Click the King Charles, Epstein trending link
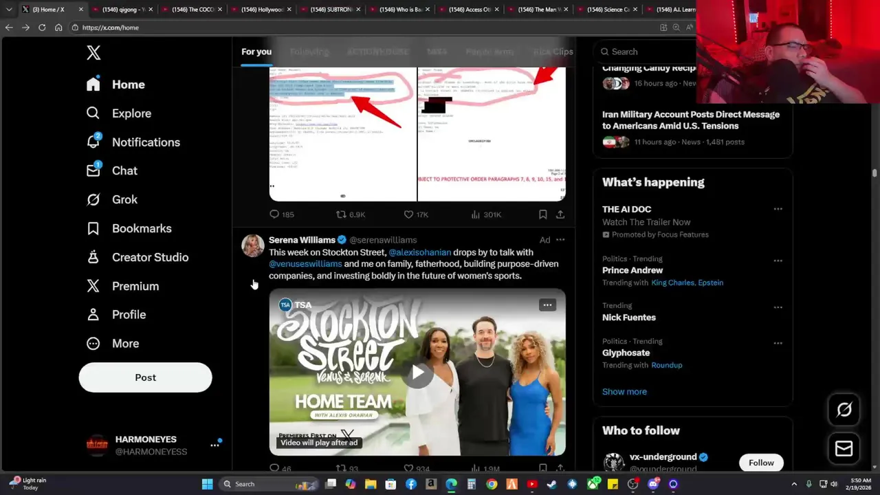 point(687,283)
